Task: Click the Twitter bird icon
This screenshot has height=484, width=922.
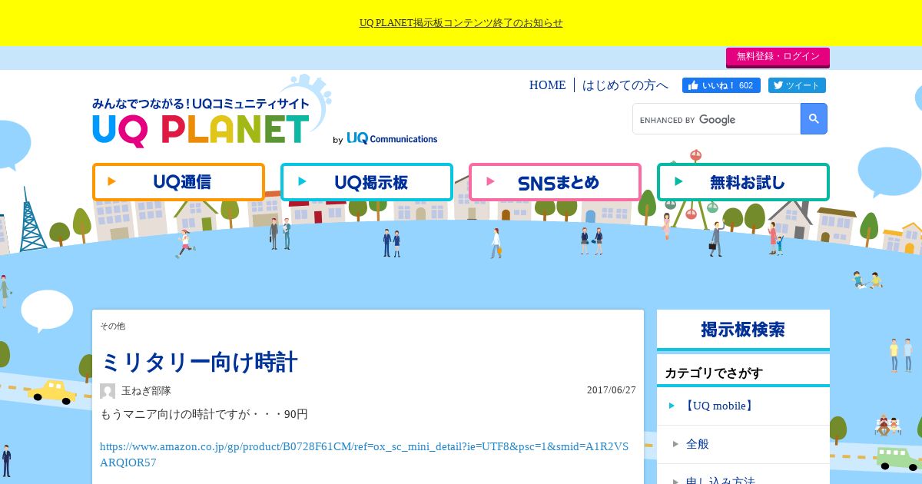Action: (x=778, y=85)
